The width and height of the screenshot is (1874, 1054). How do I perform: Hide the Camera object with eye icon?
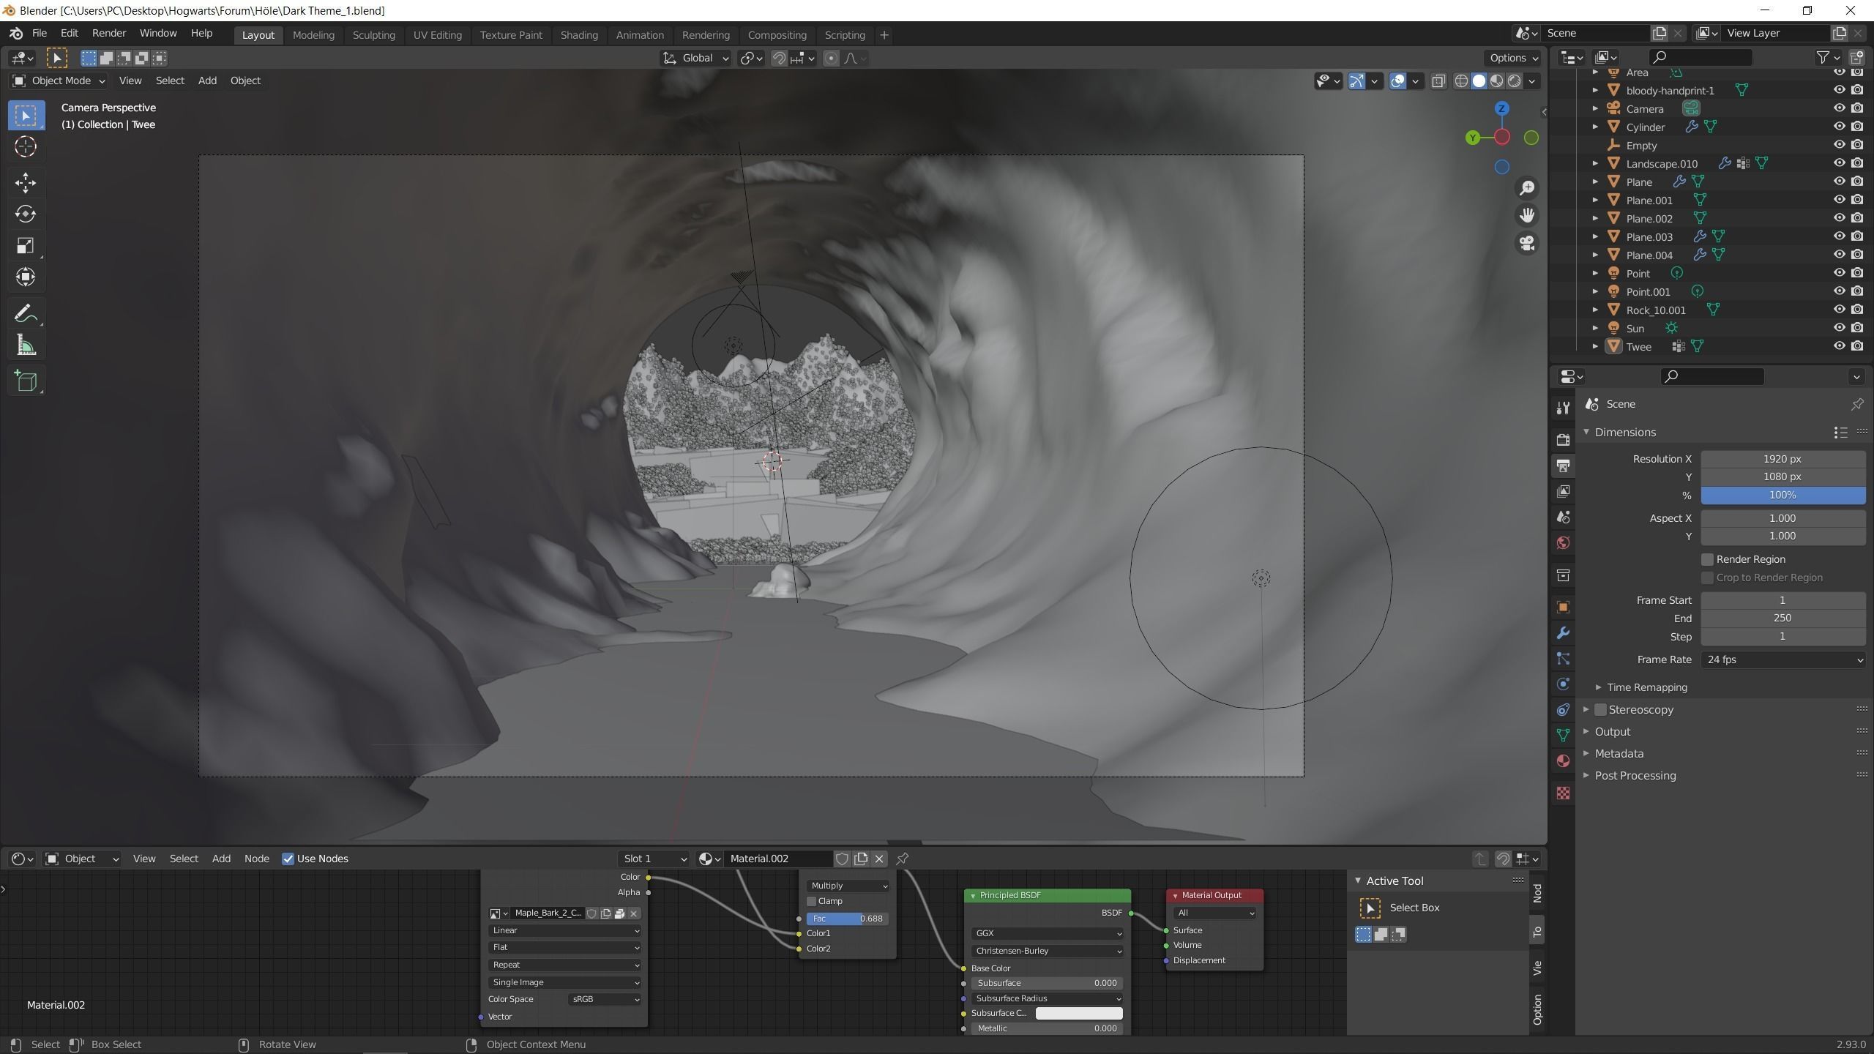1839,108
